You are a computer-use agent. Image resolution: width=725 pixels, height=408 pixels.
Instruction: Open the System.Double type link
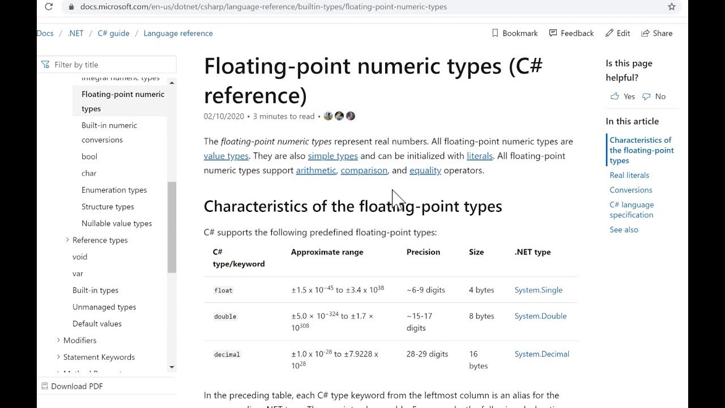pos(540,316)
